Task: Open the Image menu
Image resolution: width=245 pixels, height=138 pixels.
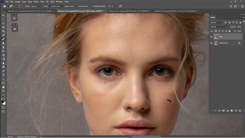Action: [x=18, y=2]
